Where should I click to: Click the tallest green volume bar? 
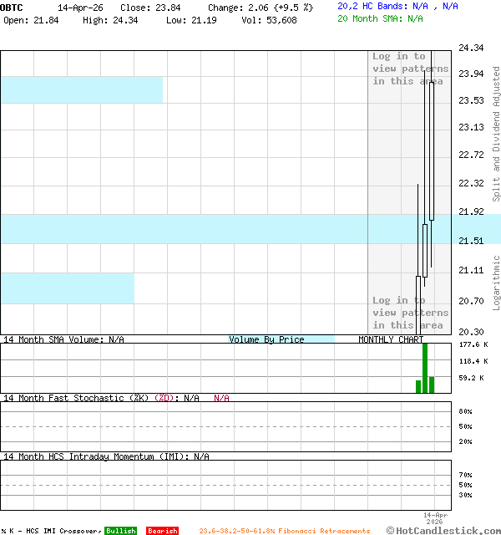425,368
